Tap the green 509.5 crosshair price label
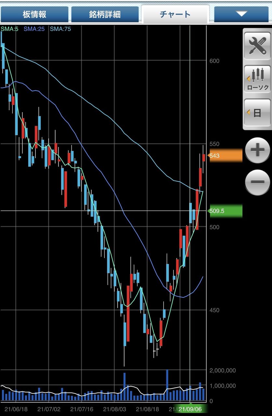The image size is (272, 416). (225, 211)
